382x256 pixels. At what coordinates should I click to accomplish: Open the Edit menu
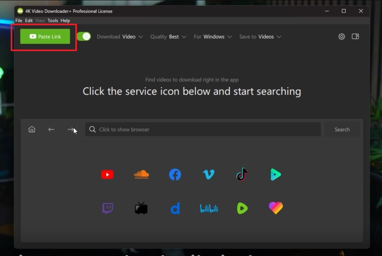(29, 20)
